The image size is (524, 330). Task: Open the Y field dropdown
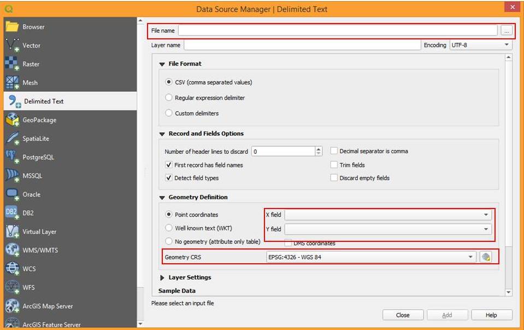tap(387, 229)
